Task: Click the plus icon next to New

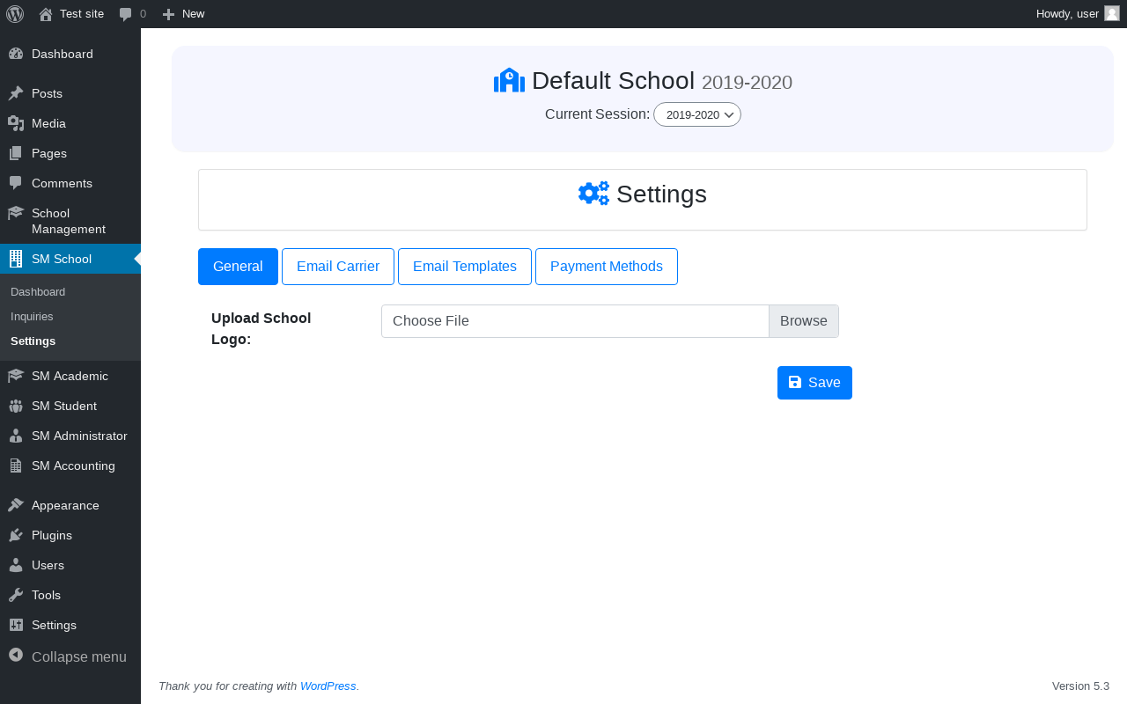Action: click(169, 14)
